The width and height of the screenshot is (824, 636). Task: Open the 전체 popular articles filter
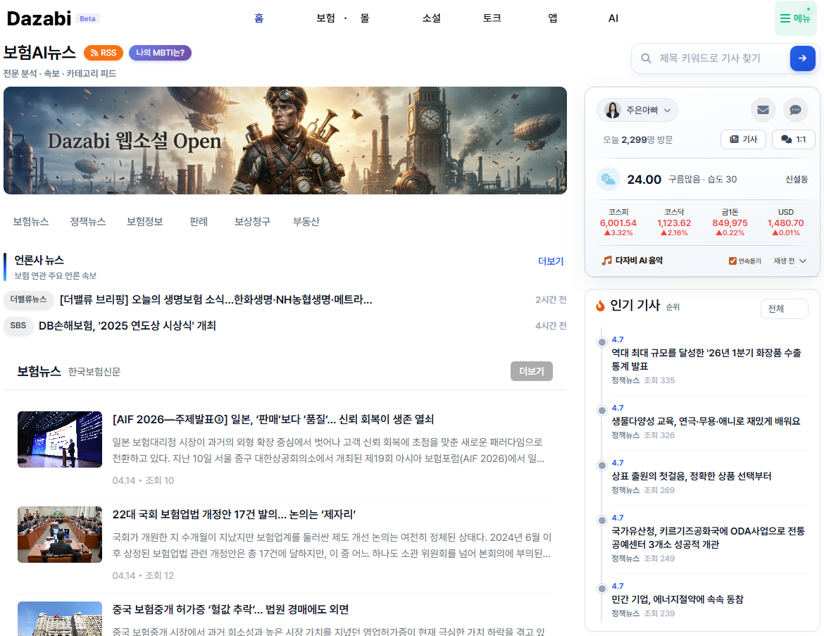coord(784,308)
